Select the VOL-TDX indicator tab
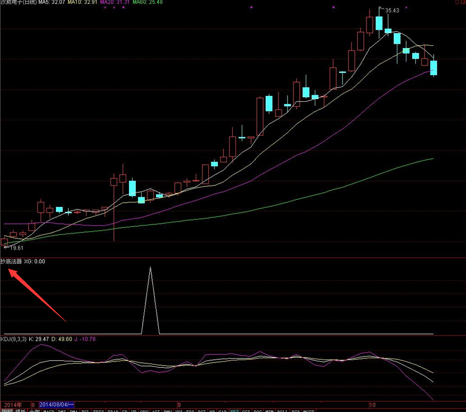 [185, 411]
